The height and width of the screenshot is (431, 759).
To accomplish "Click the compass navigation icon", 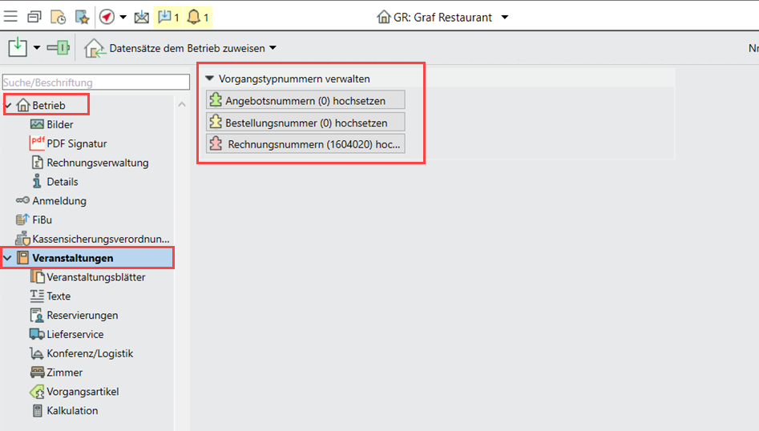I will tap(107, 17).
